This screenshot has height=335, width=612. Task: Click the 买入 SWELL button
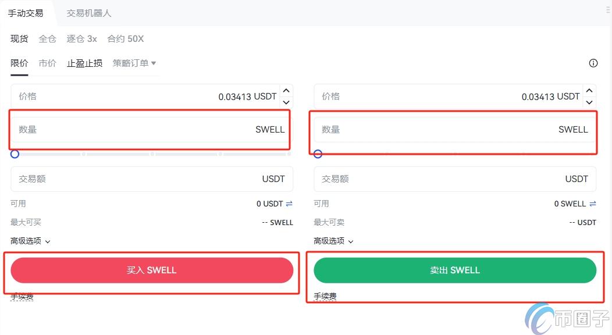(x=152, y=270)
